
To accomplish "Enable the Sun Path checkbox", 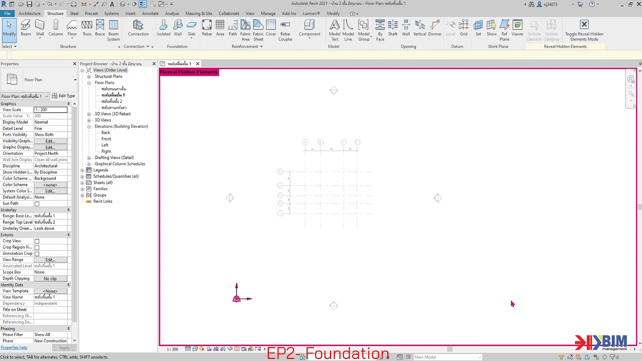I will pyautogui.click(x=37, y=204).
